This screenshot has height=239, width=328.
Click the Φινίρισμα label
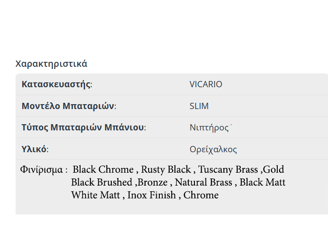[43, 170]
